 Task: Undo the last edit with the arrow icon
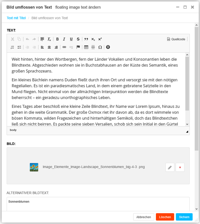coord(27,39)
